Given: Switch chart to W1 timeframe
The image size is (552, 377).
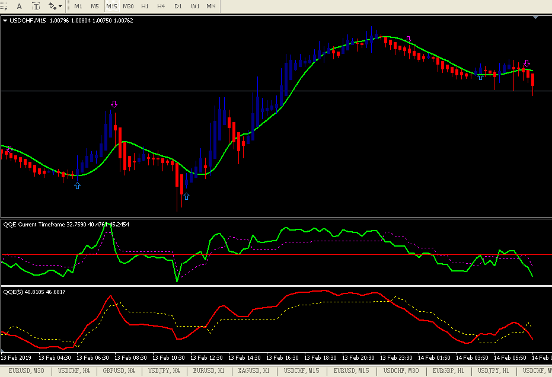Looking at the screenshot, I should coord(195,6).
